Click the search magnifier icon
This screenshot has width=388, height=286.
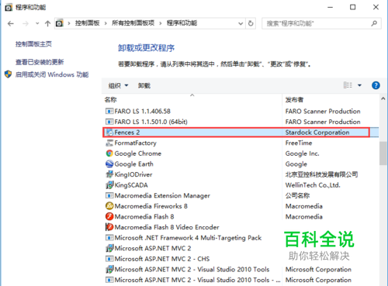(374, 24)
